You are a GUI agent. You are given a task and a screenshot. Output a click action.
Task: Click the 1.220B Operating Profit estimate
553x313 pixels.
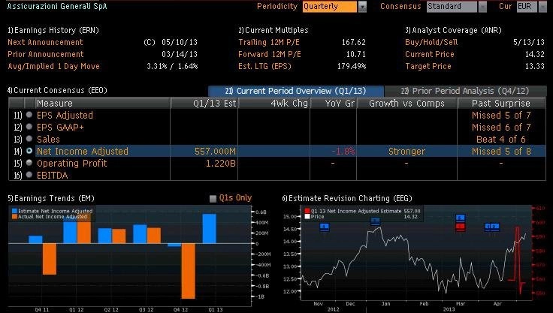(221, 163)
